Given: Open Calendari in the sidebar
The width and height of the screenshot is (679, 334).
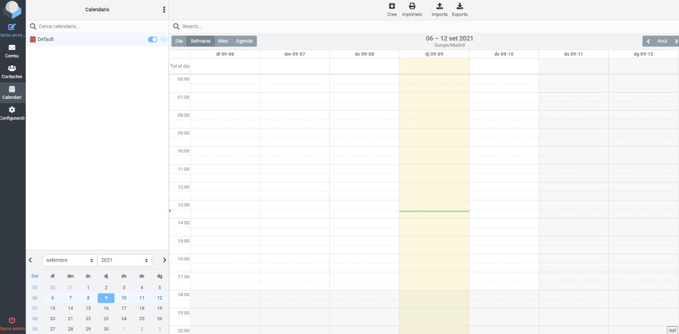Looking at the screenshot, I should coord(12,92).
